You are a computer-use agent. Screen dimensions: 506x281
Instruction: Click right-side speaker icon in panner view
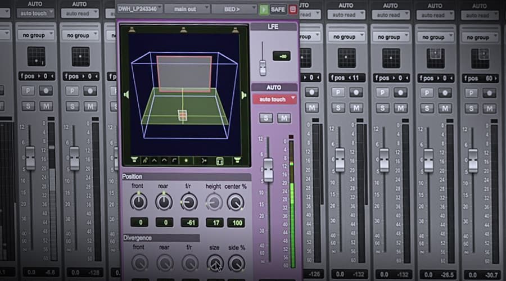pyautogui.click(x=243, y=95)
